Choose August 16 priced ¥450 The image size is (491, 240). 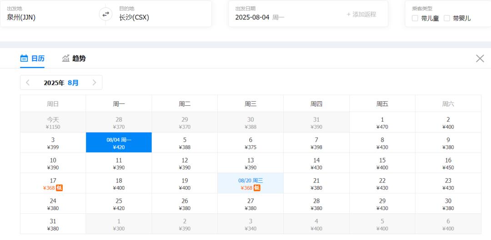click(x=448, y=163)
